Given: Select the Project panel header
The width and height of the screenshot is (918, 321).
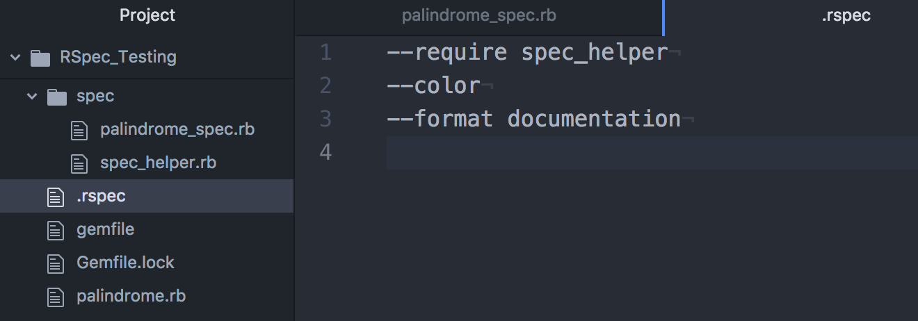Looking at the screenshot, I should click(147, 15).
